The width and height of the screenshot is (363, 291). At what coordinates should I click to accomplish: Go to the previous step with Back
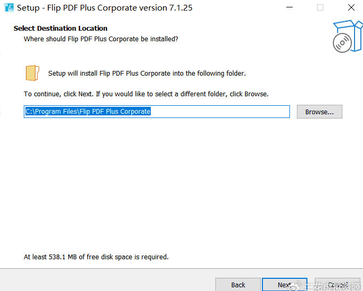238,285
